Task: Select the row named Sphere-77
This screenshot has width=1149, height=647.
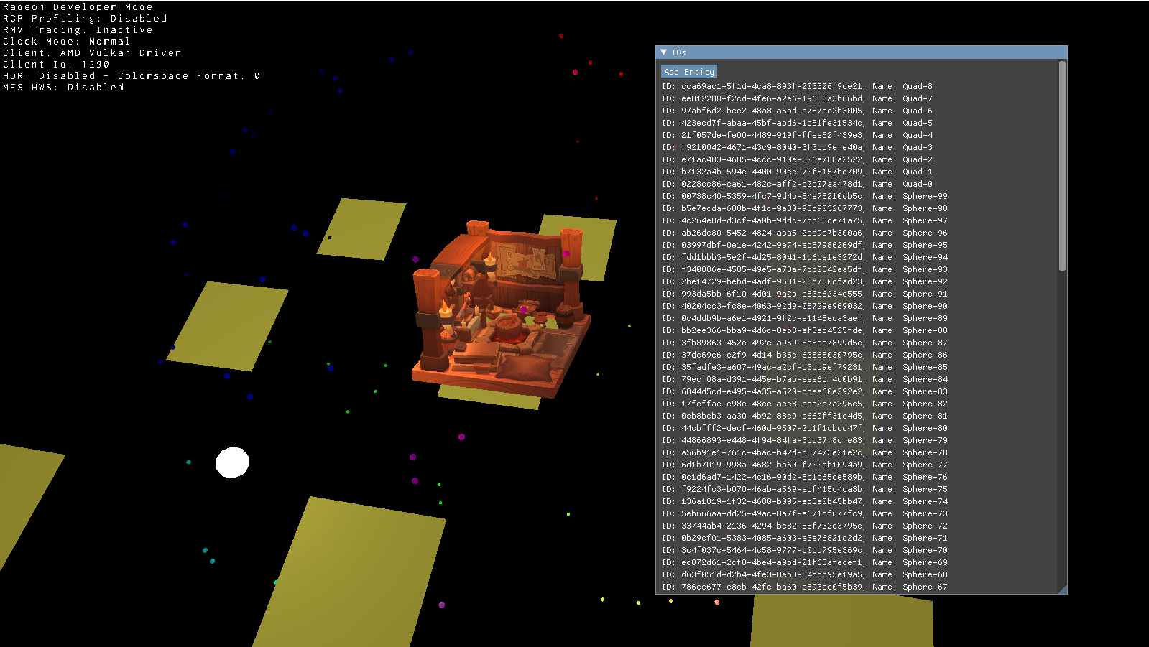Action: [x=805, y=465]
